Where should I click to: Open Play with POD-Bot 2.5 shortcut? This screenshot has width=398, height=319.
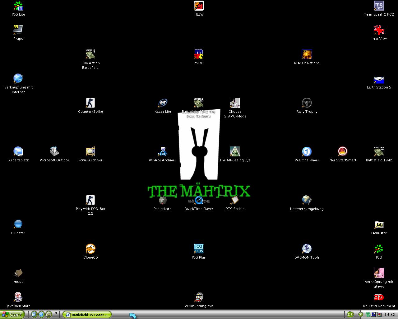pyautogui.click(x=90, y=205)
